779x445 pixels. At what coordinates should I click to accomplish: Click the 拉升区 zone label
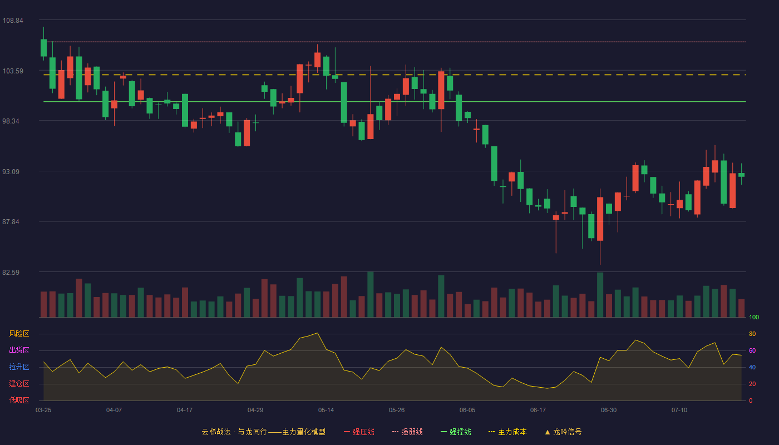19,367
